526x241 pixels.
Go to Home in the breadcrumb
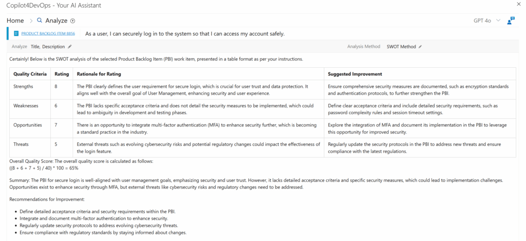point(15,21)
